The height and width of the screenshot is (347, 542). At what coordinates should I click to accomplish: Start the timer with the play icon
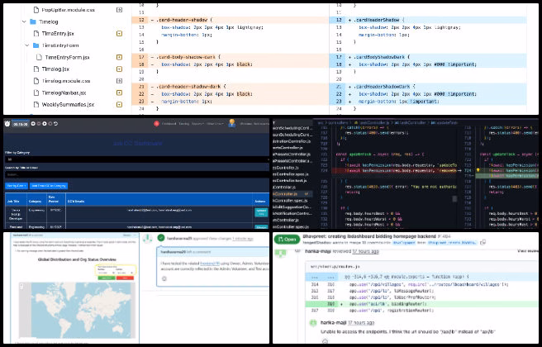coord(45,124)
